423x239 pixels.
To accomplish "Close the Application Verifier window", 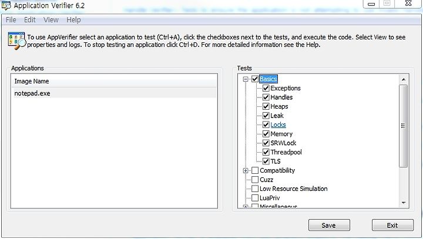I will [x=408, y=4].
